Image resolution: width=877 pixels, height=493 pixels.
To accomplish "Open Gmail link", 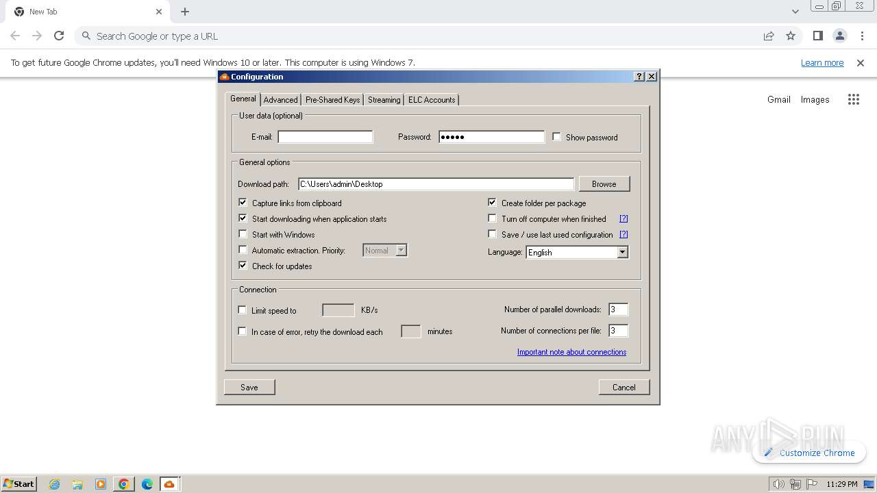I will point(779,99).
